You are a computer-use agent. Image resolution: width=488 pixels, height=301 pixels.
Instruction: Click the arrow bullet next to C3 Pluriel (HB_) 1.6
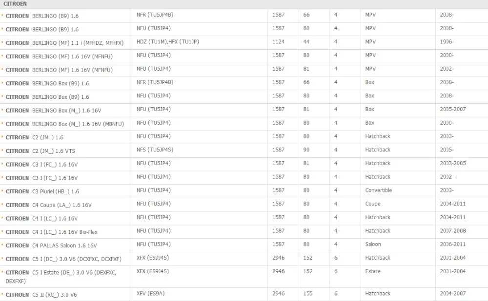tap(2, 190)
